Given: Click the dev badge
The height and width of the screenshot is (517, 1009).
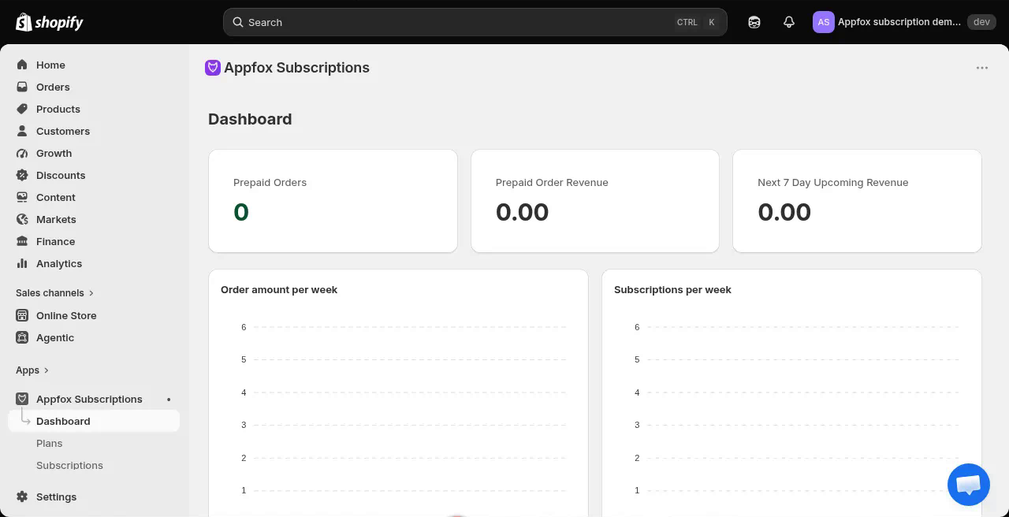Looking at the screenshot, I should point(981,22).
